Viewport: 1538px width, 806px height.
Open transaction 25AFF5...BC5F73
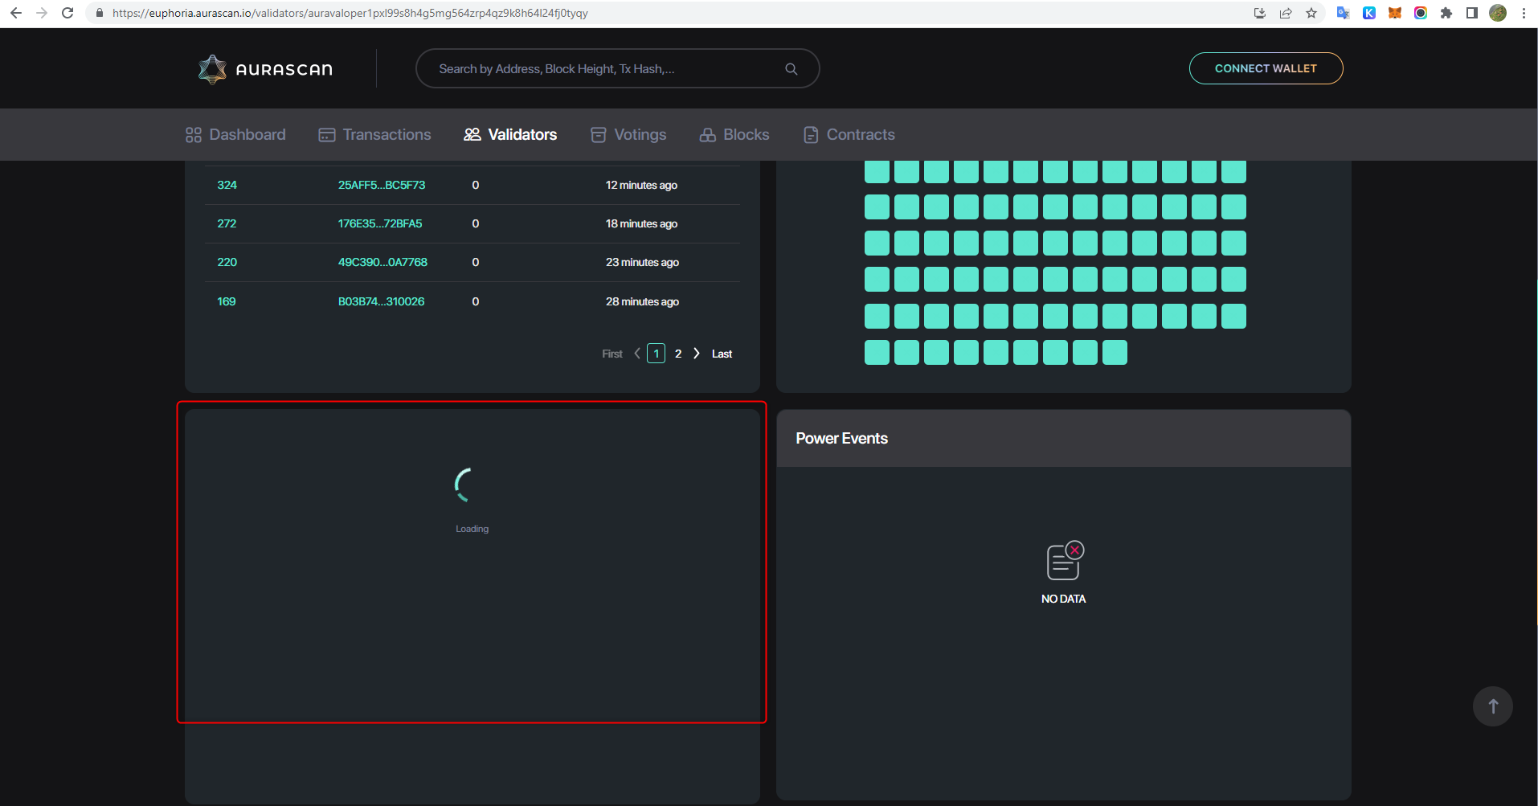click(x=381, y=185)
